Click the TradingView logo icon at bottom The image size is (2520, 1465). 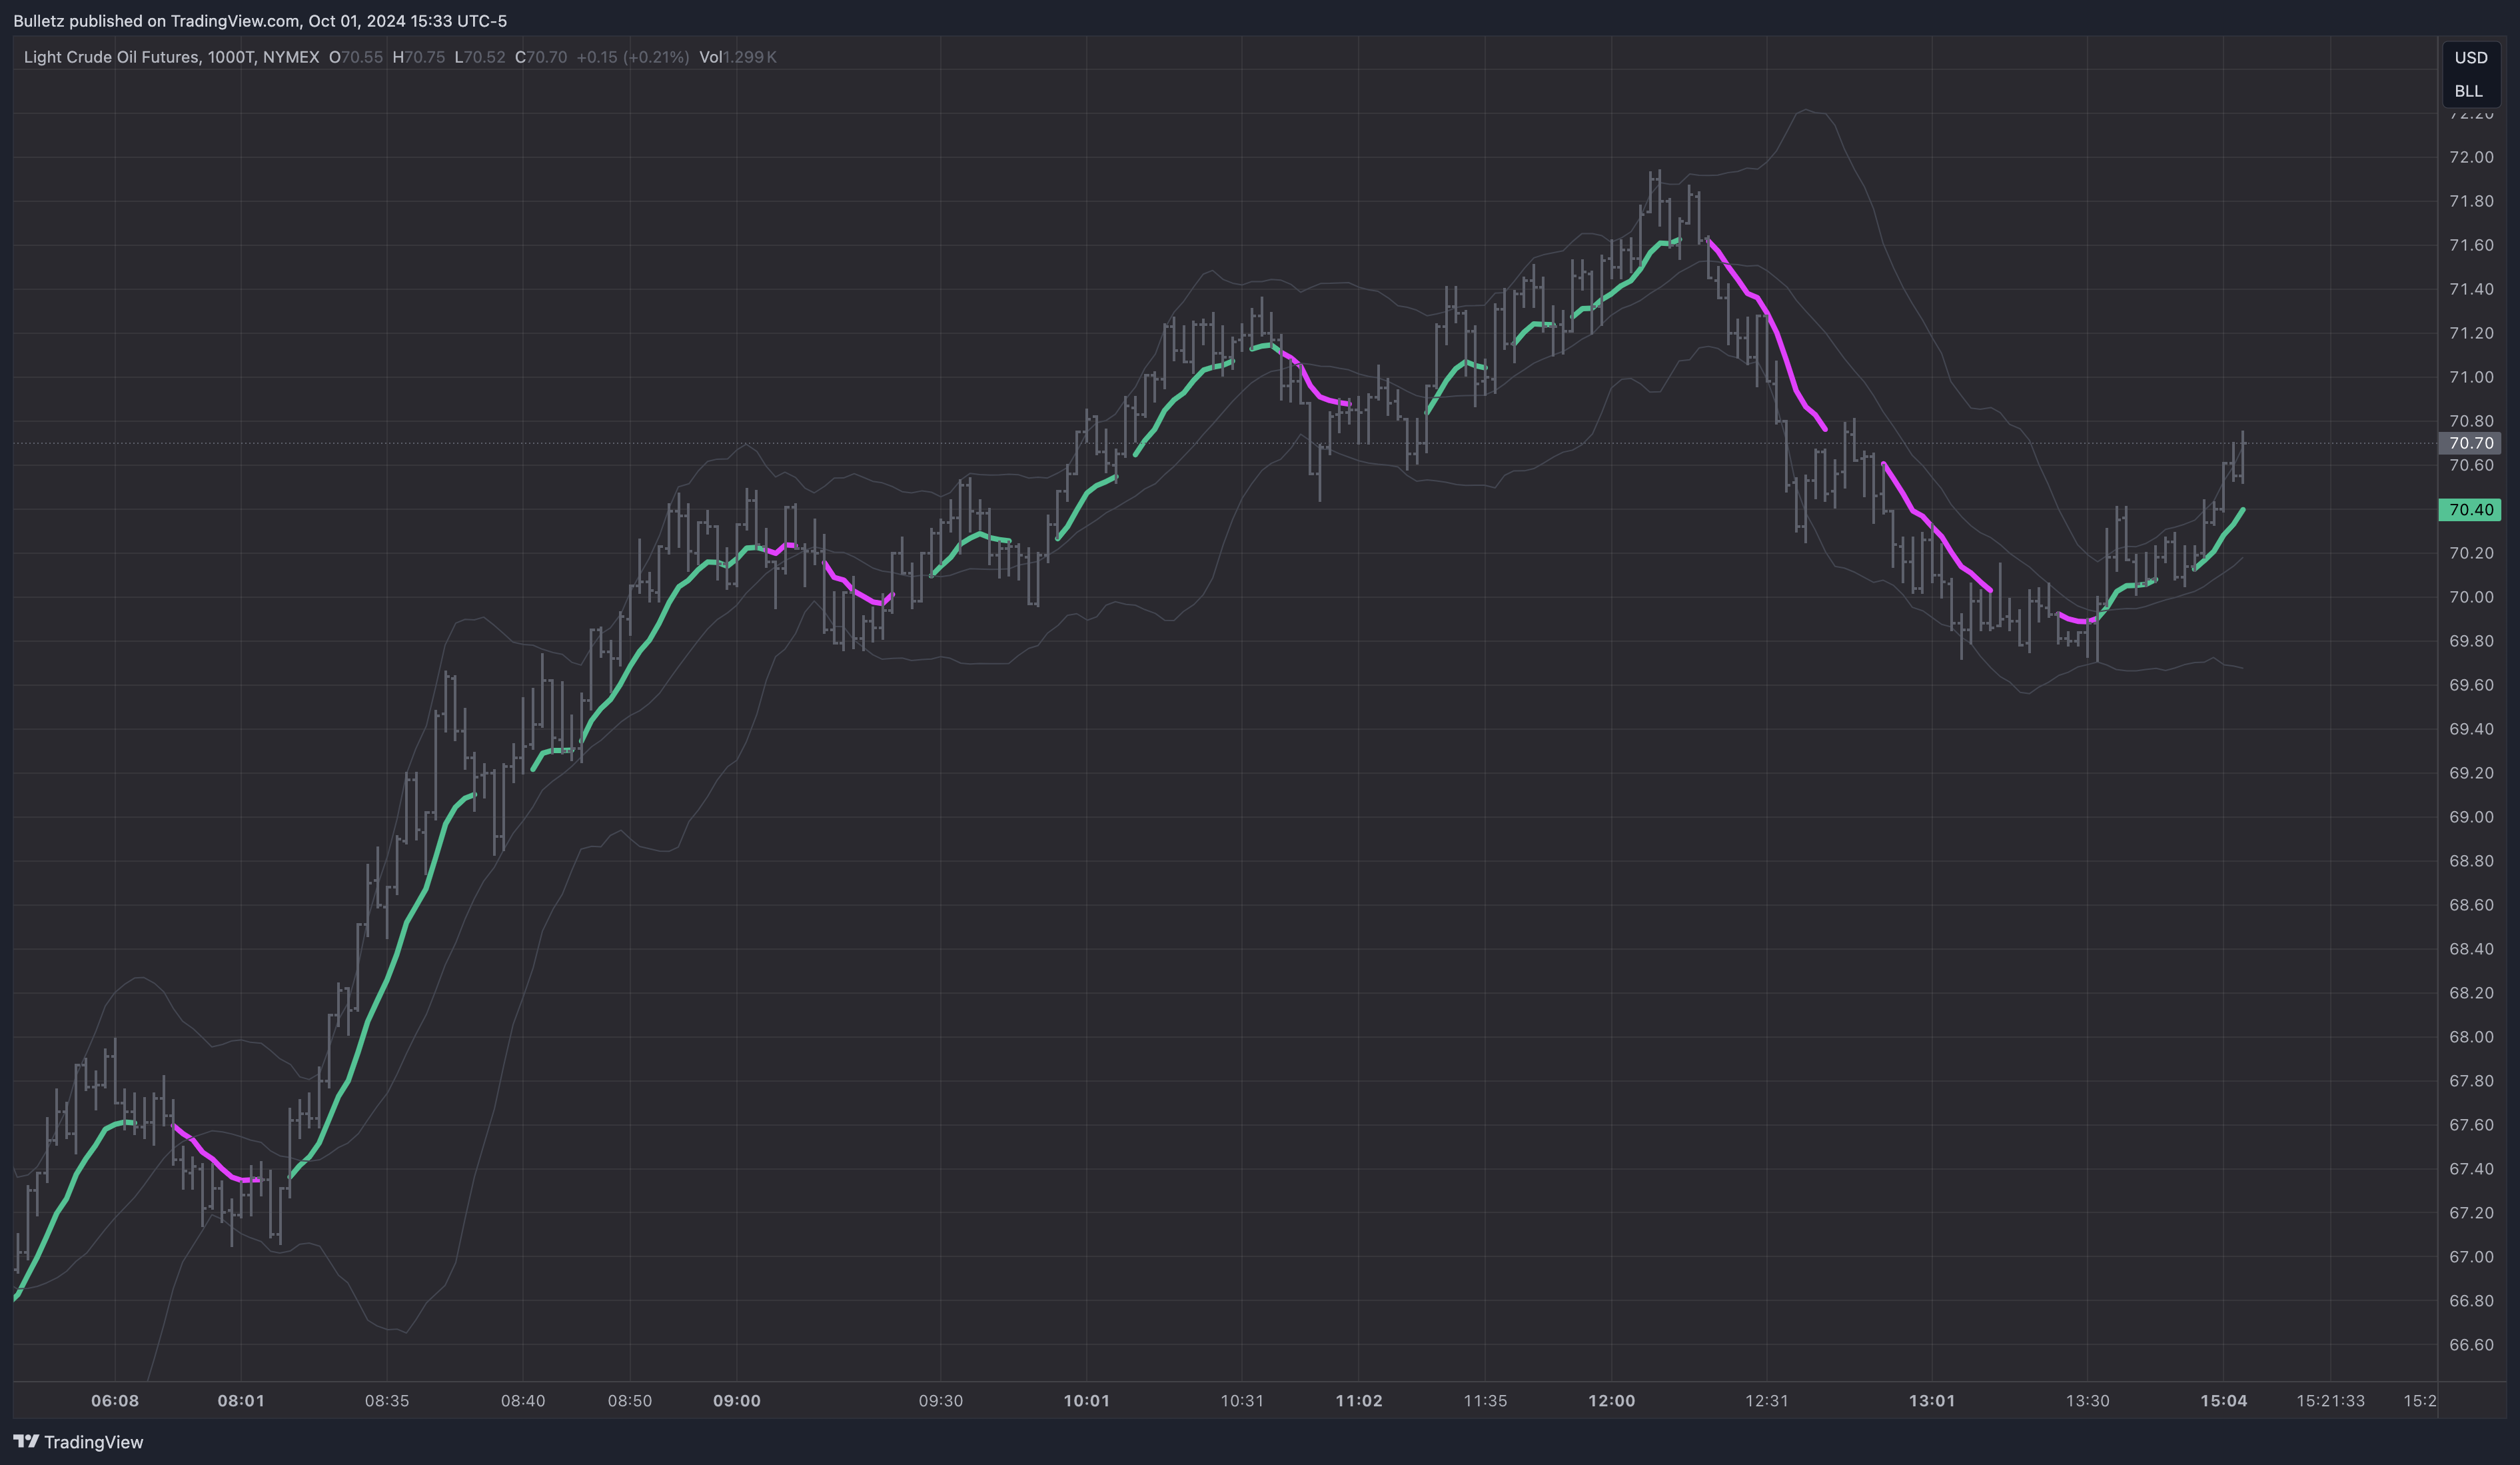point(26,1441)
